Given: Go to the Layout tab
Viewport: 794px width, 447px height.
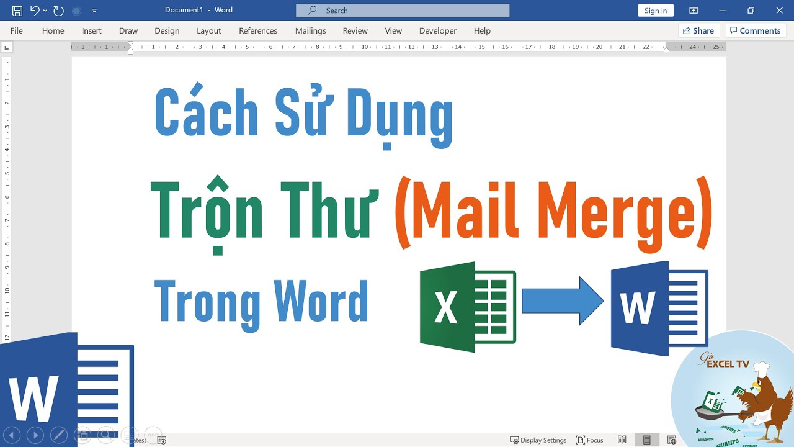Looking at the screenshot, I should point(209,30).
